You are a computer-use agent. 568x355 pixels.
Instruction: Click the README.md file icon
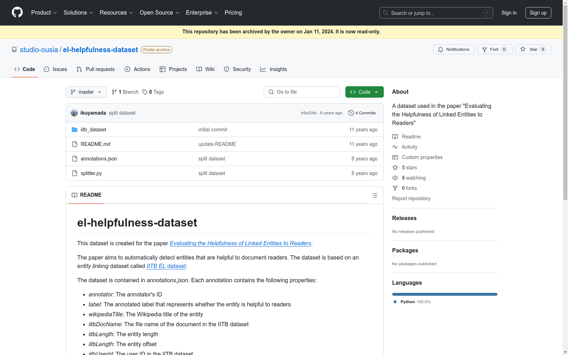[x=75, y=144]
